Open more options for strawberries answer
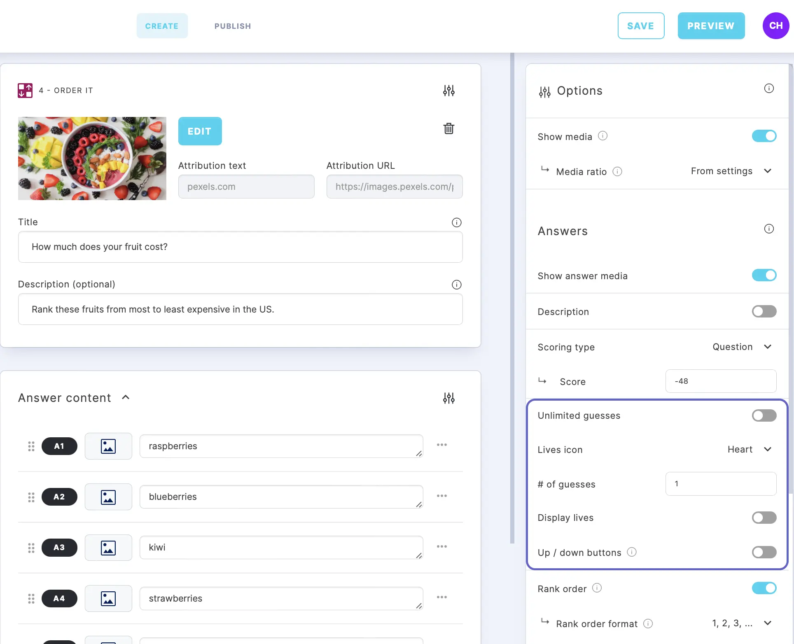794x644 pixels. 442,597
